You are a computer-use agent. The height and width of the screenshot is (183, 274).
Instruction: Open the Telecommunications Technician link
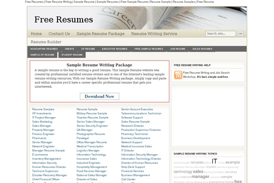point(142,113)
